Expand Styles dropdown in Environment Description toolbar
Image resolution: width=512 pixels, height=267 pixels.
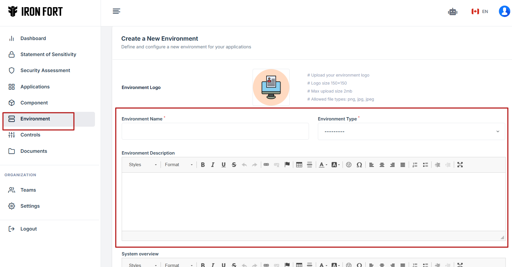tap(142, 165)
